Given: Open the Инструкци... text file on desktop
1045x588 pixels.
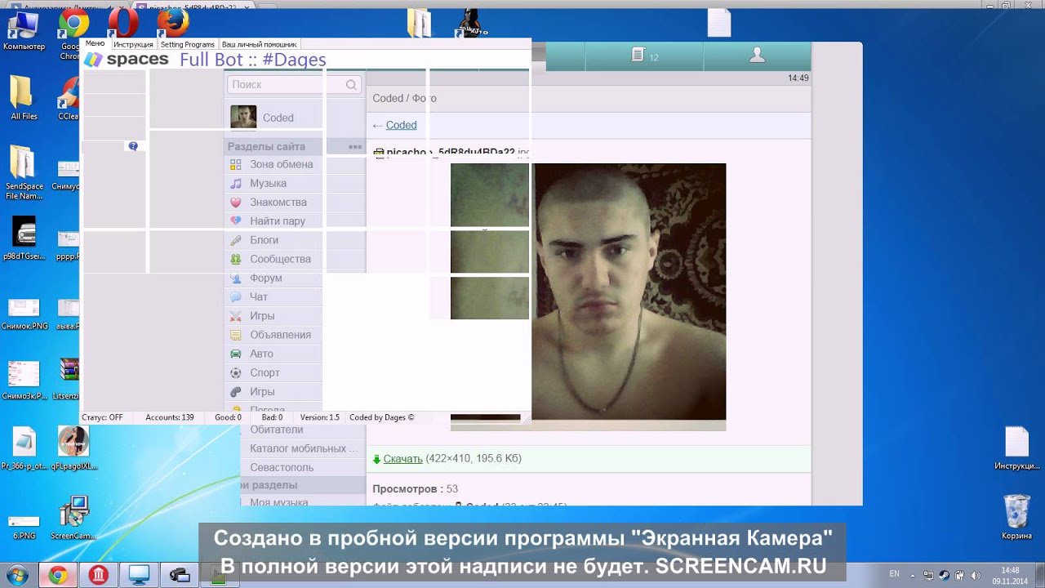Looking at the screenshot, I should 1016,449.
